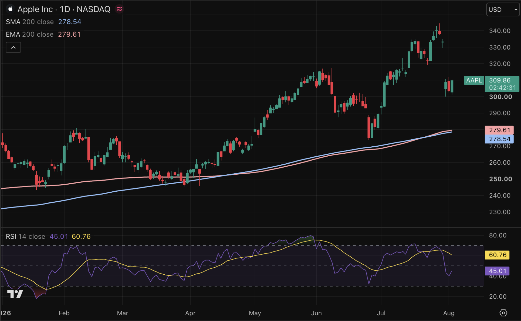521x321 pixels.
Task: Click the pink 279.61 price-axis label
Action: [499, 130]
